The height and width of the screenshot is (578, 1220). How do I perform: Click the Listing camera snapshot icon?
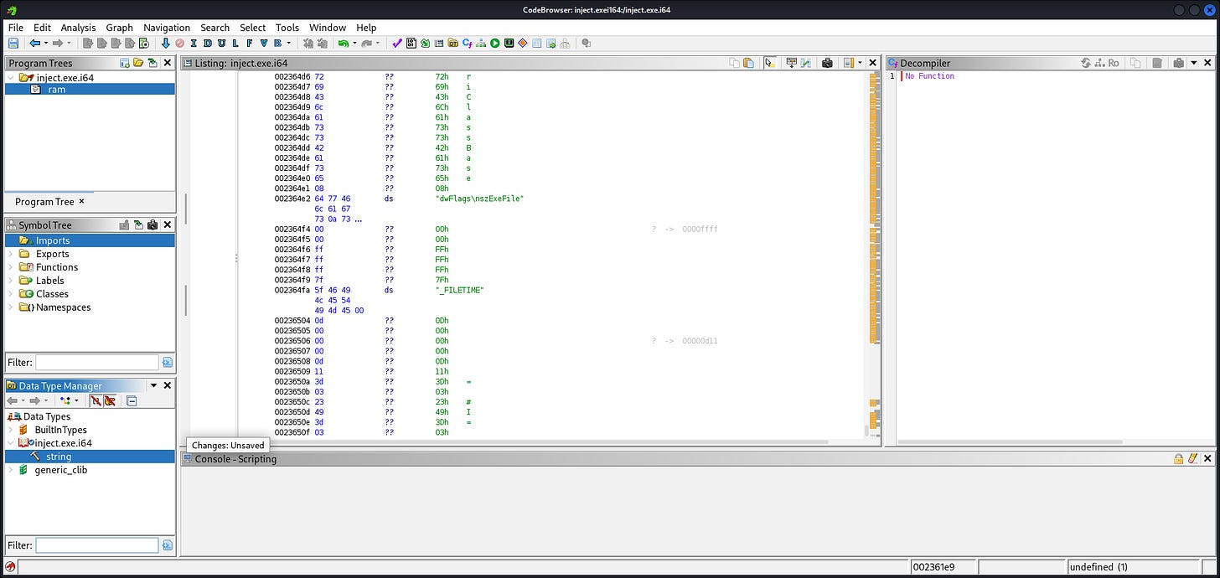click(x=827, y=63)
